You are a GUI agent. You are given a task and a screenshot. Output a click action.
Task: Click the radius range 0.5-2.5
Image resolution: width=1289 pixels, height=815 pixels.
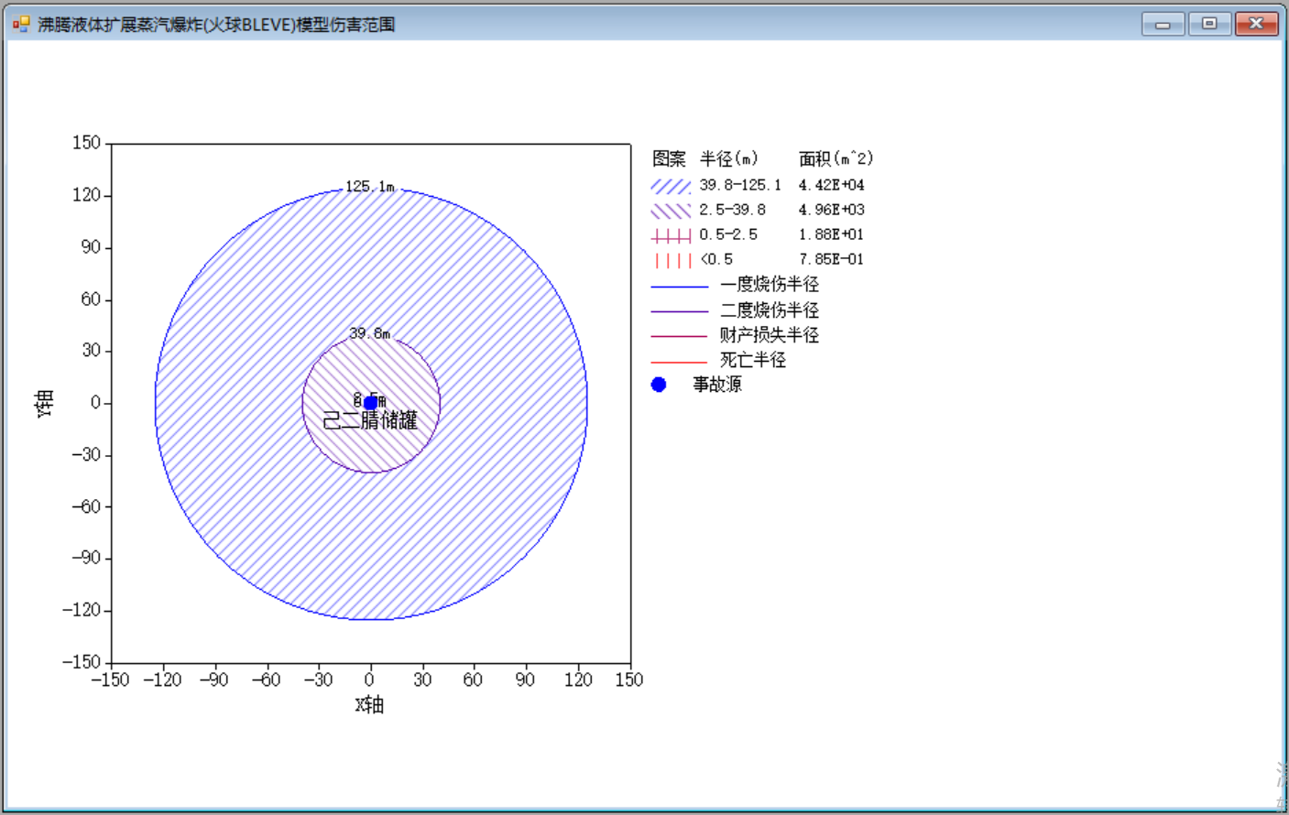click(x=728, y=234)
